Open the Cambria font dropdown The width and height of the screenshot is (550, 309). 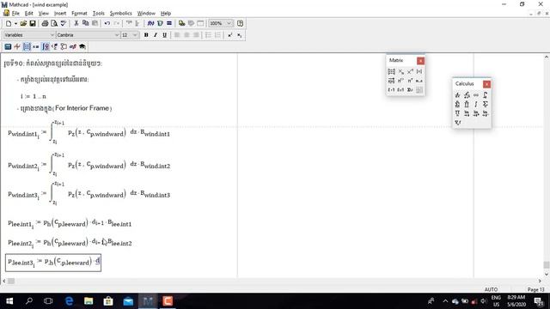pos(117,35)
